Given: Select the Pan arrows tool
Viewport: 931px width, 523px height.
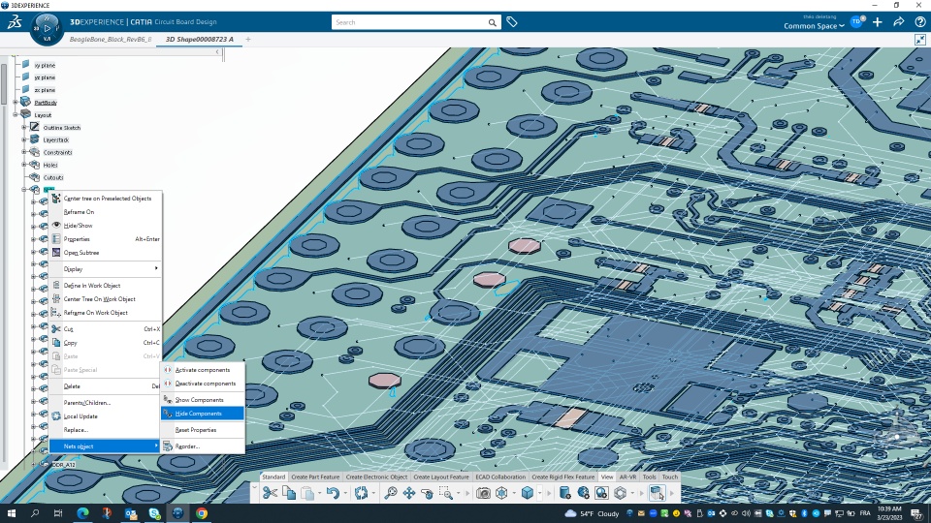Looking at the screenshot, I should [409, 493].
